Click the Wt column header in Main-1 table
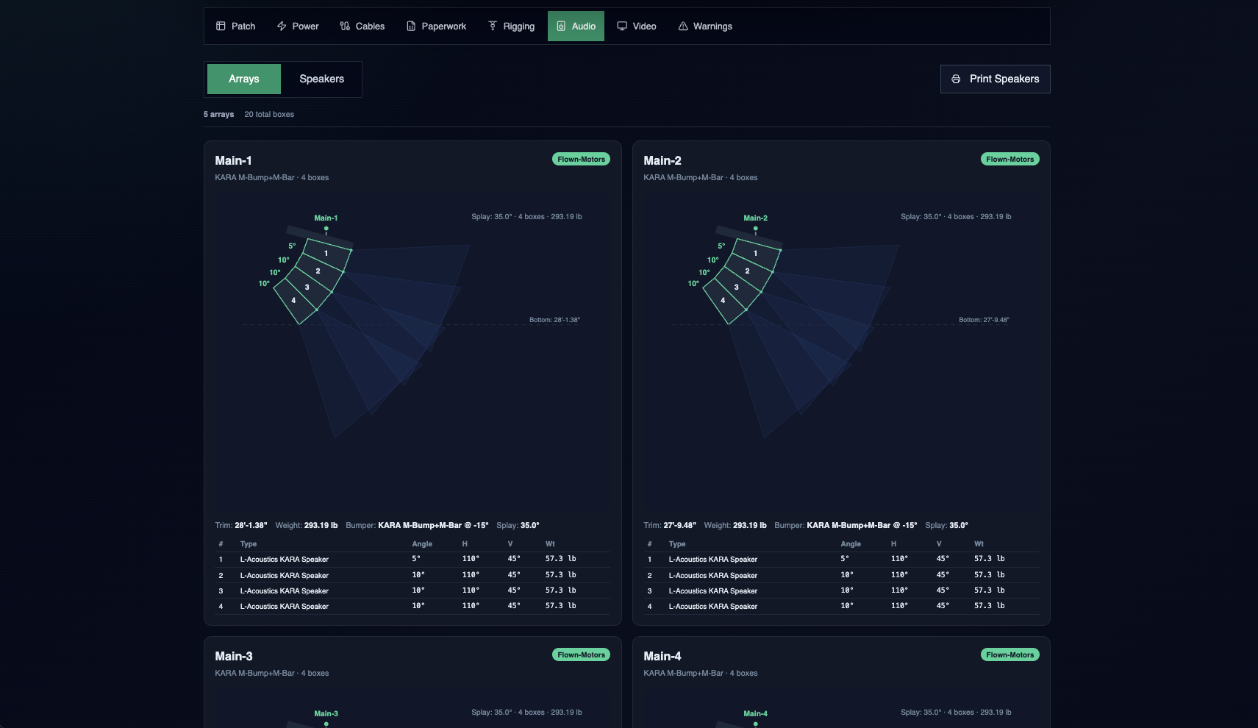The height and width of the screenshot is (728, 1258). tap(550, 544)
